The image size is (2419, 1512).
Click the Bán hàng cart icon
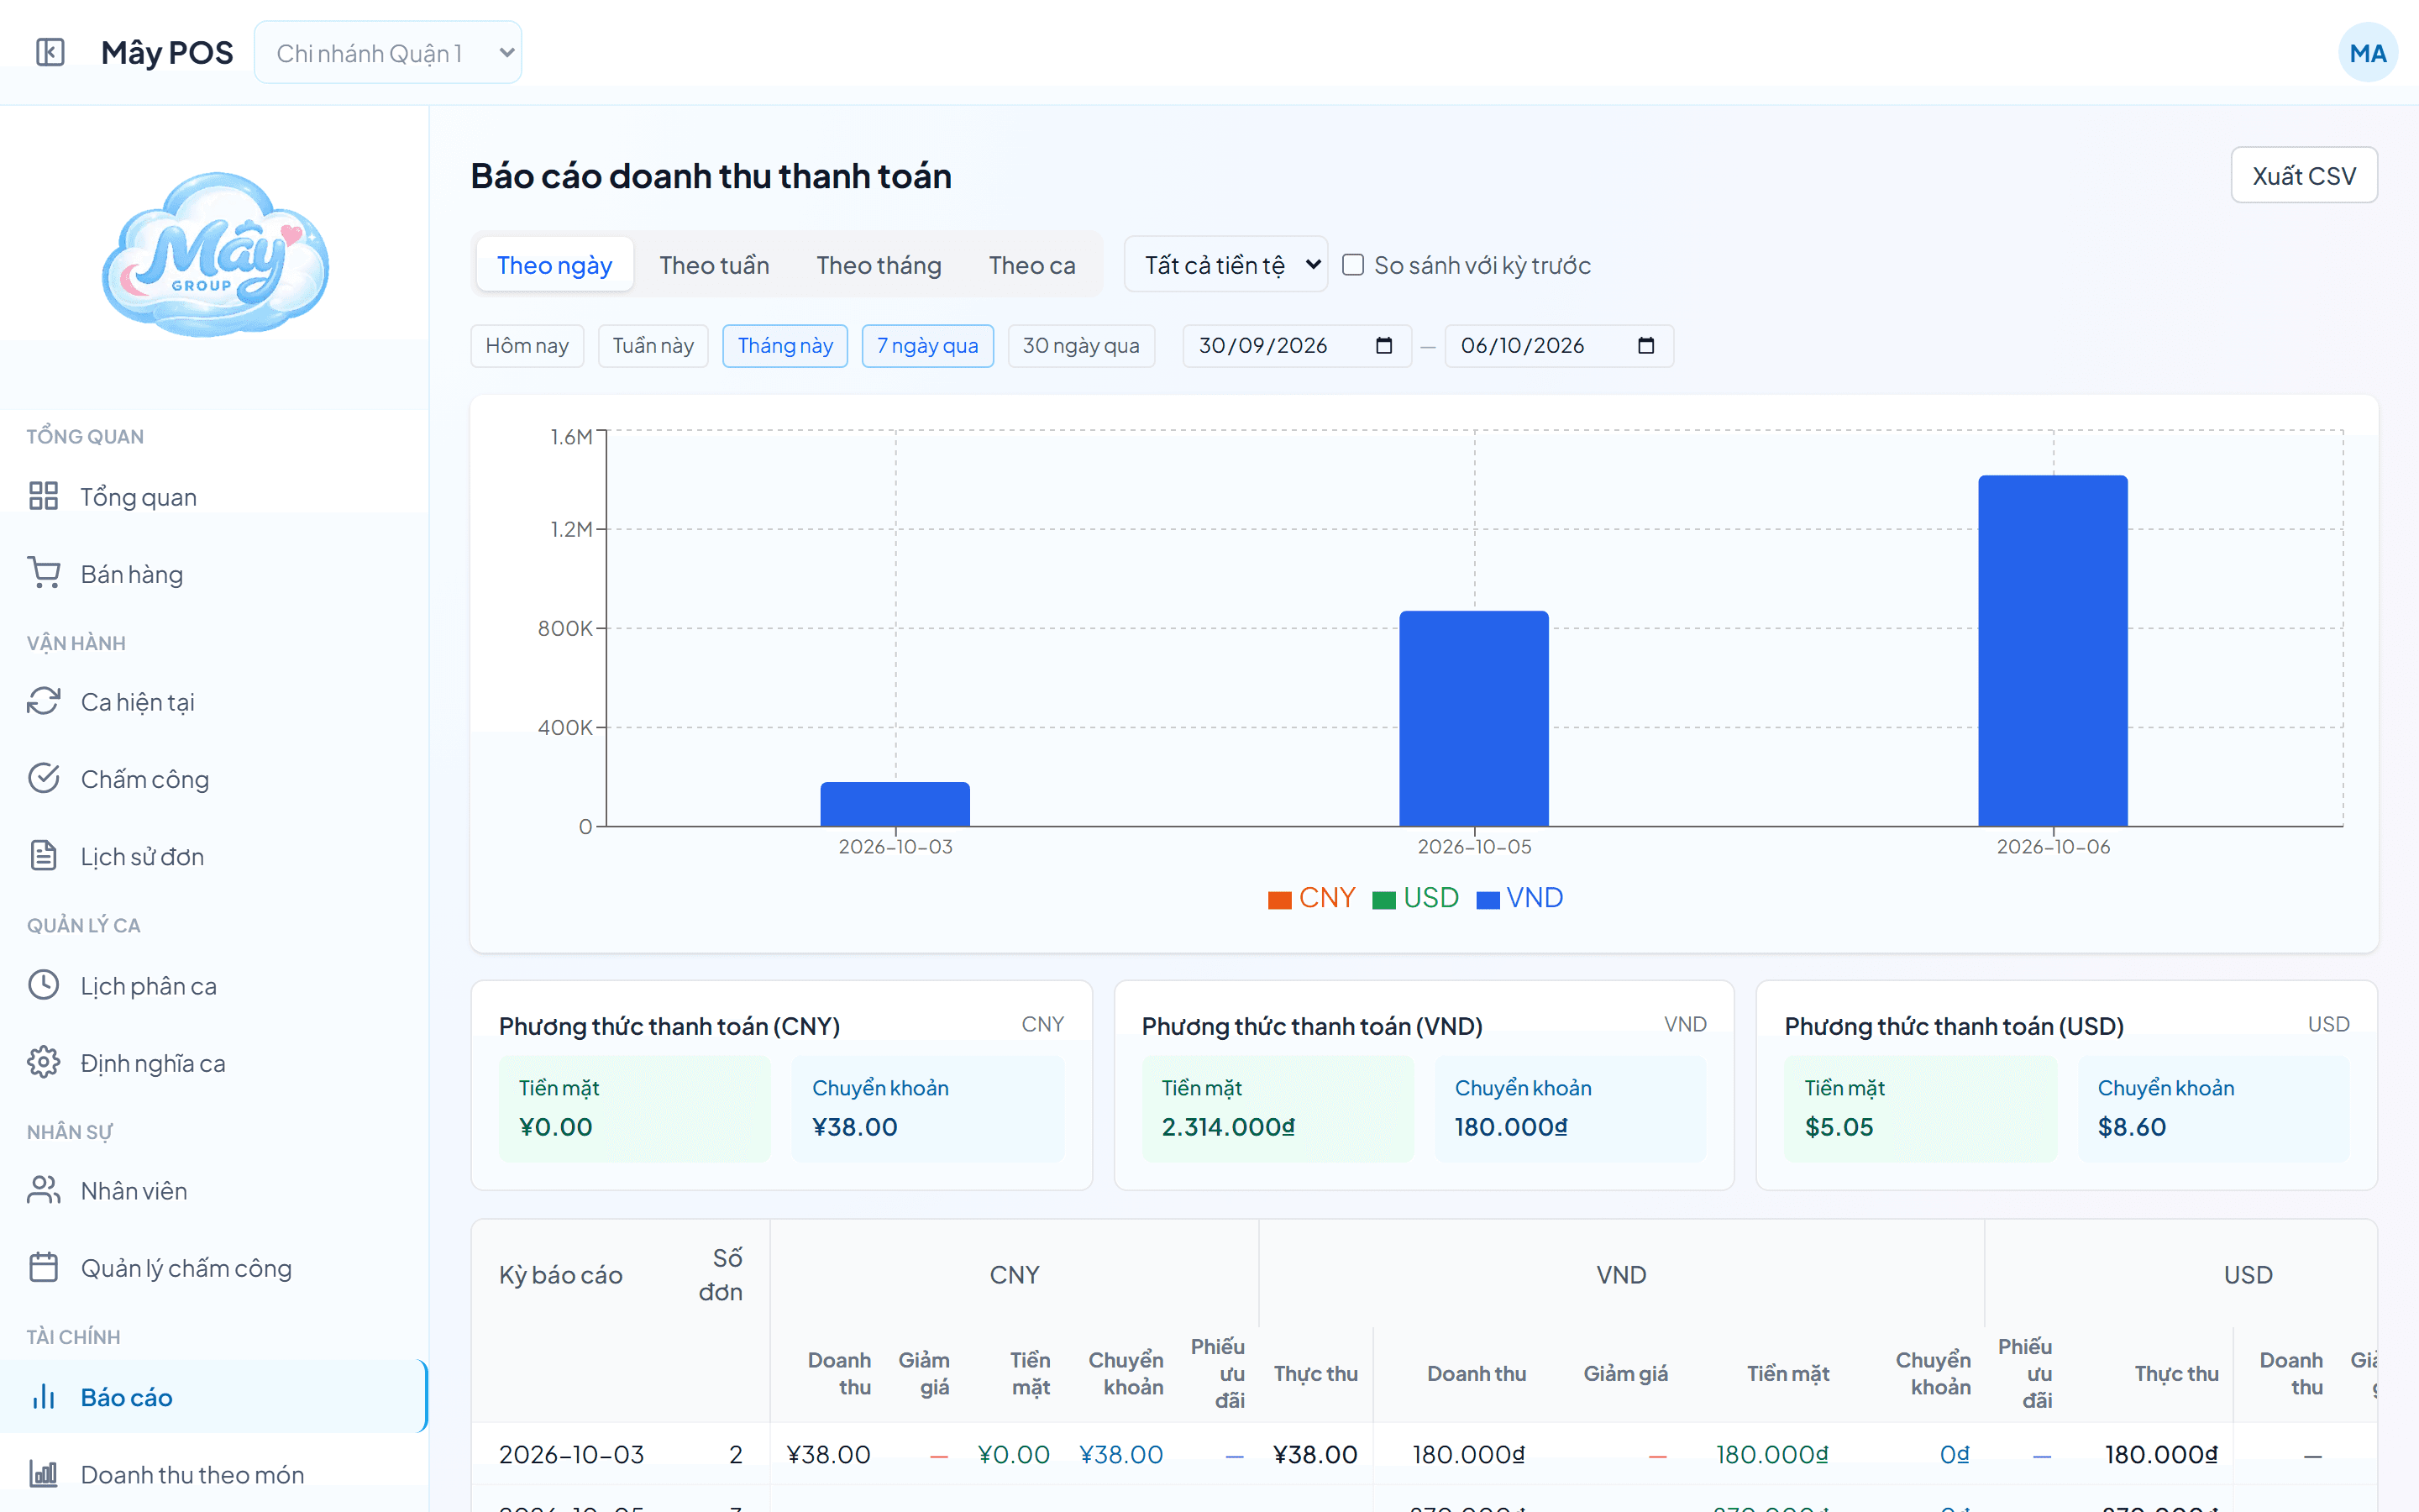tap(43, 573)
